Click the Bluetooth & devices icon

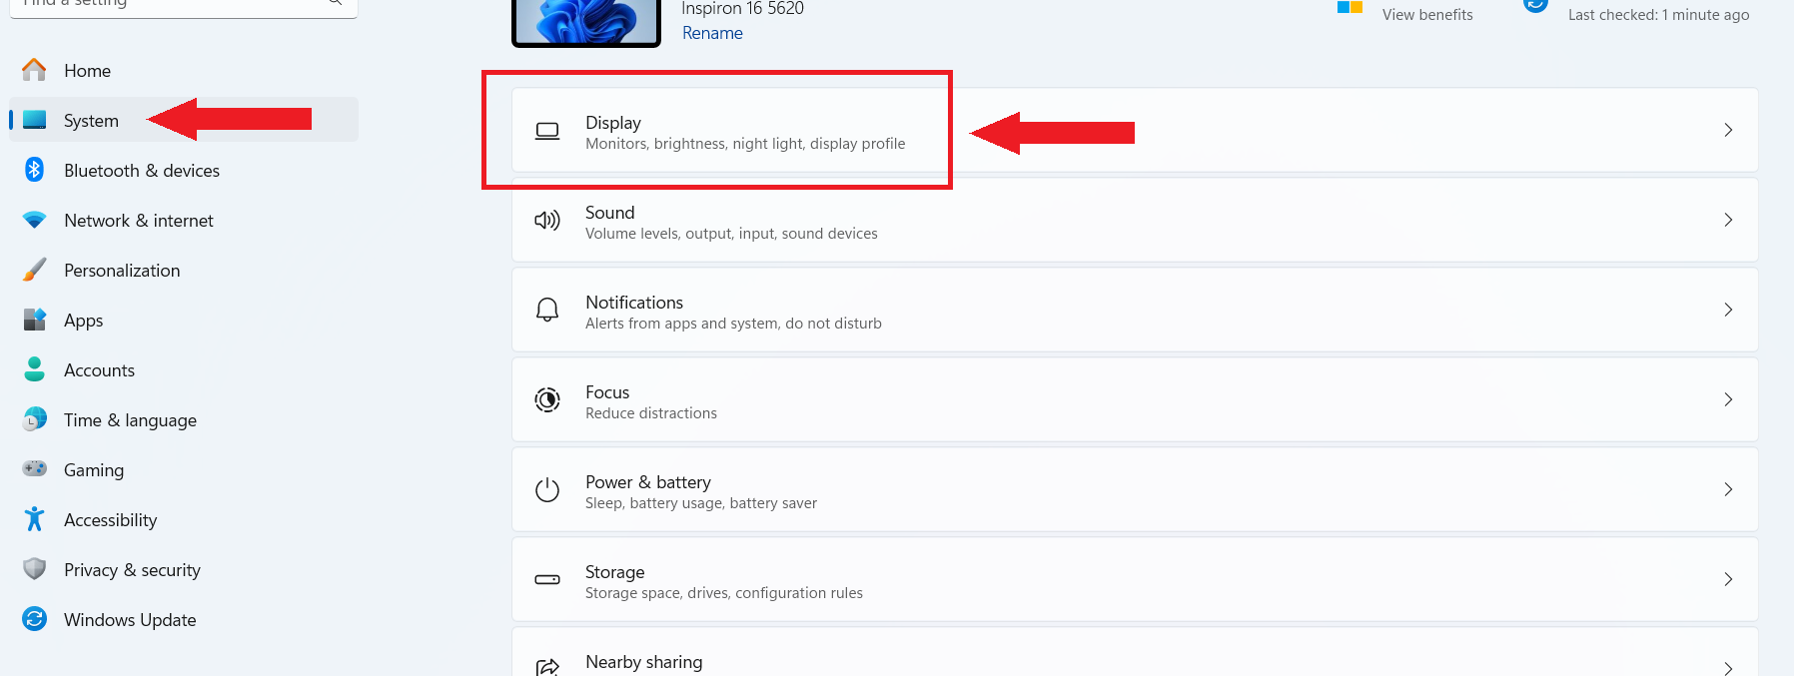click(34, 170)
